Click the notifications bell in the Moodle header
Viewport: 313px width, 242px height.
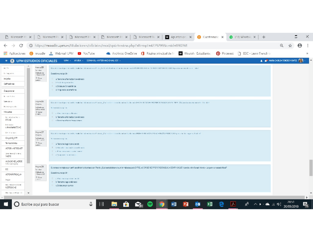click(x=261, y=61)
